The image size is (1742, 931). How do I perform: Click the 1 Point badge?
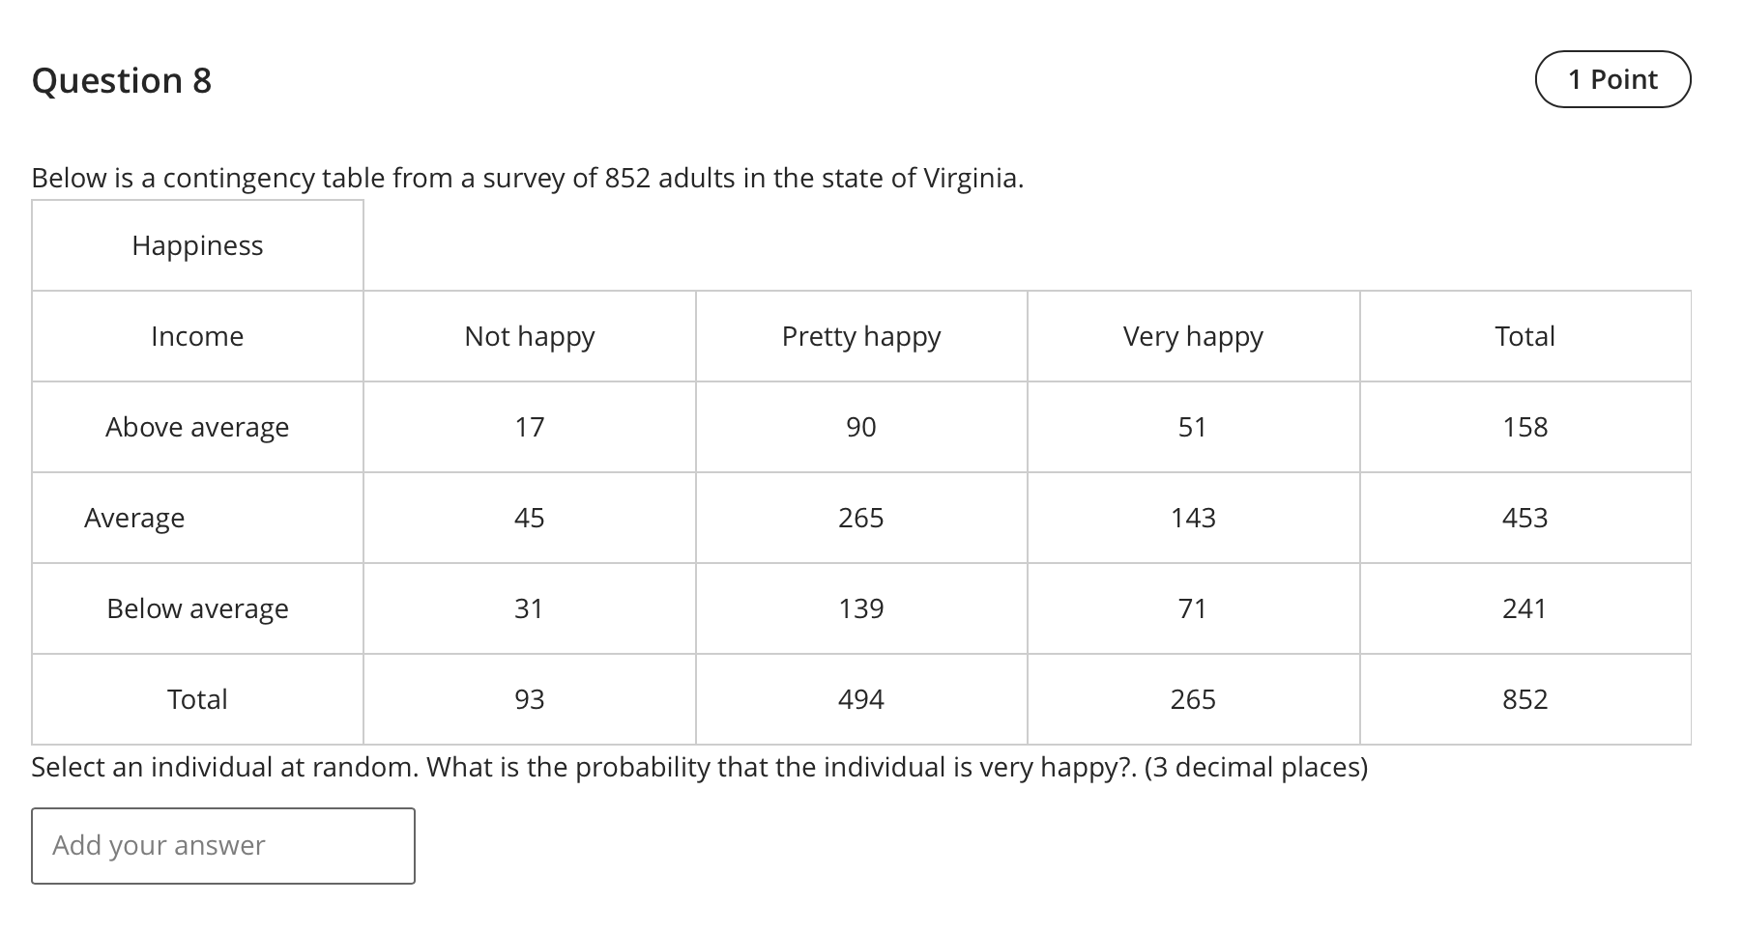point(1611,79)
